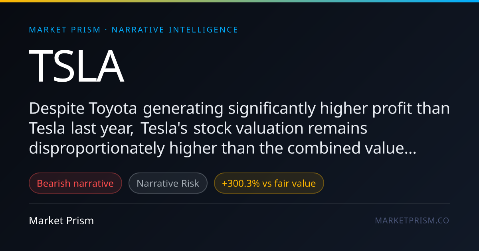
Task: Visit the MARKETPRISM.CO link
Action: tap(412, 220)
